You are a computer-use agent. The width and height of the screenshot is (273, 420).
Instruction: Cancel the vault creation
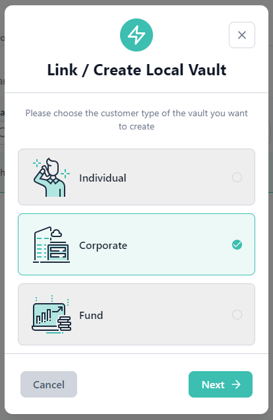coord(49,384)
